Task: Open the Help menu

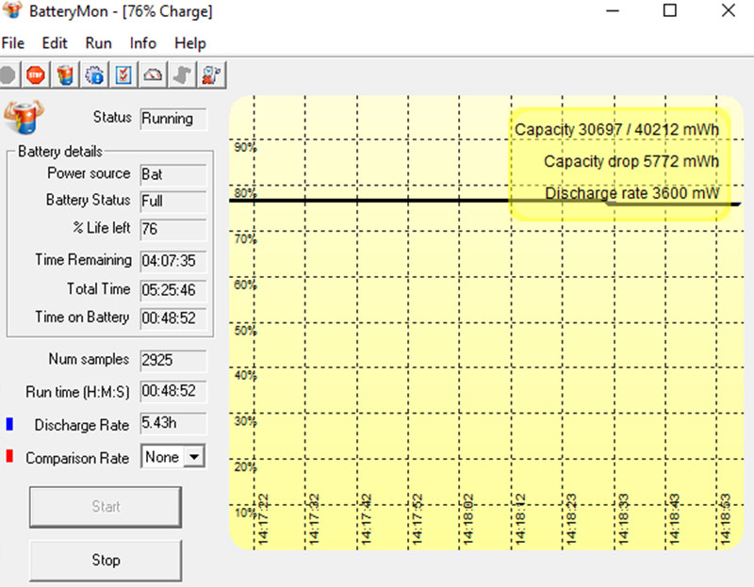Action: 190,43
